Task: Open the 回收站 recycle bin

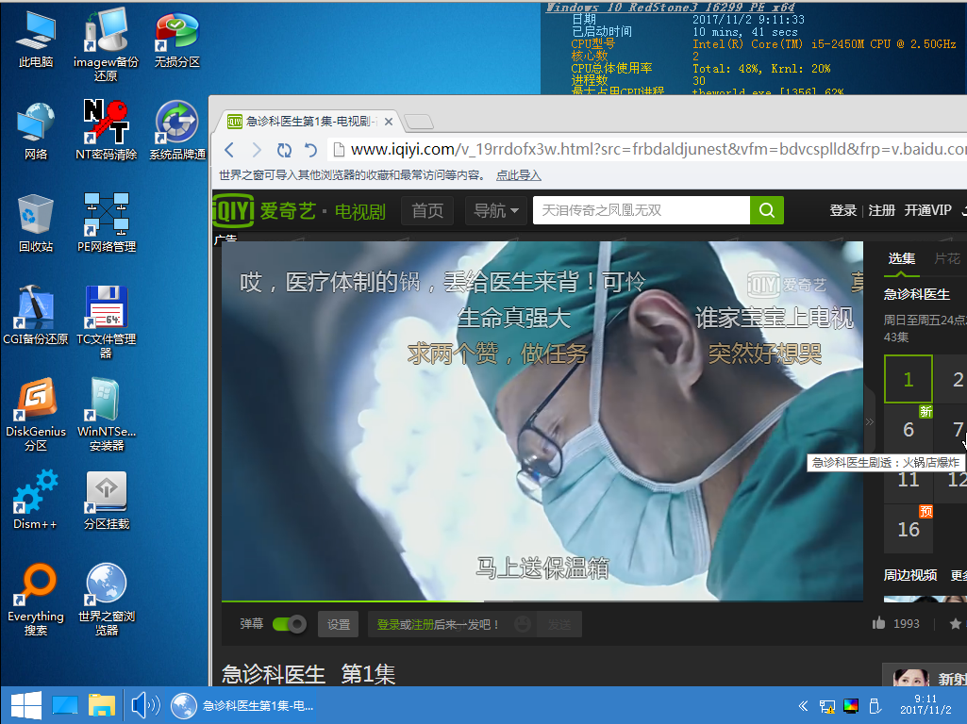Action: pyautogui.click(x=36, y=223)
